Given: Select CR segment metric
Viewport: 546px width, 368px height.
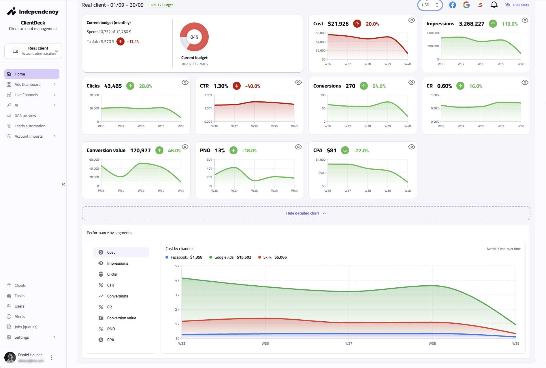Looking at the screenshot, I should 121,307.
